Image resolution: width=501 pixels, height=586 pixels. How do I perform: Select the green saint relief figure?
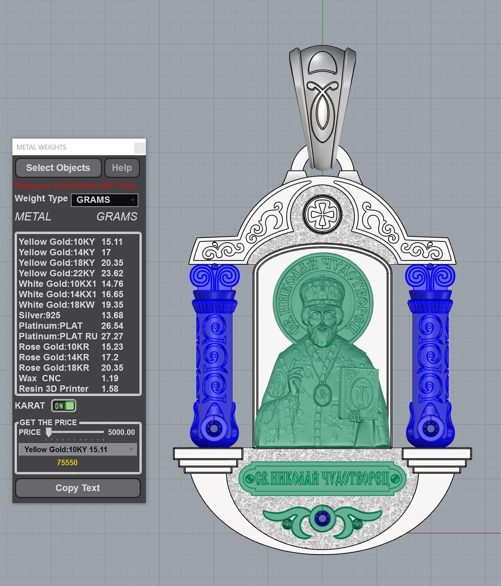point(322,351)
